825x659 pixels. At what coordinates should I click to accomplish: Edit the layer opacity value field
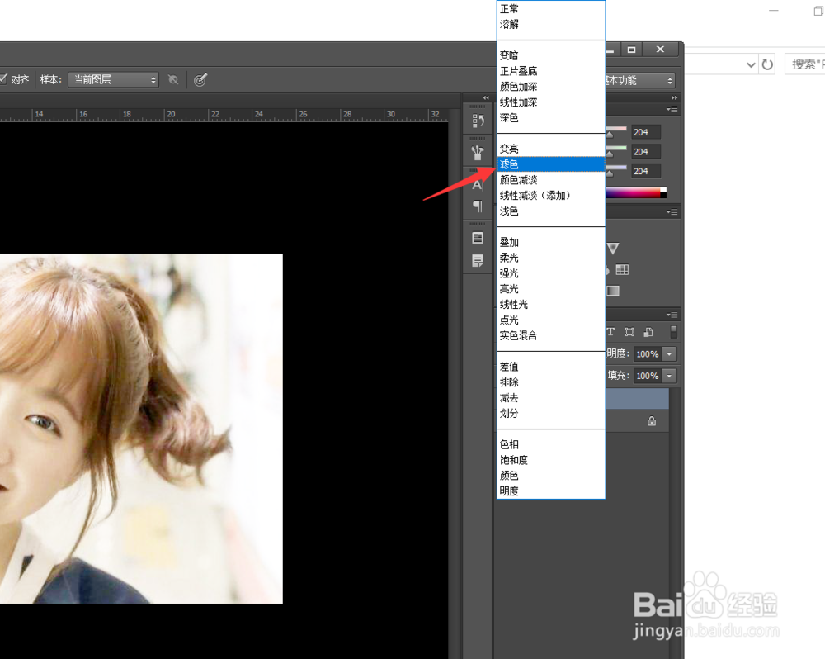648,354
